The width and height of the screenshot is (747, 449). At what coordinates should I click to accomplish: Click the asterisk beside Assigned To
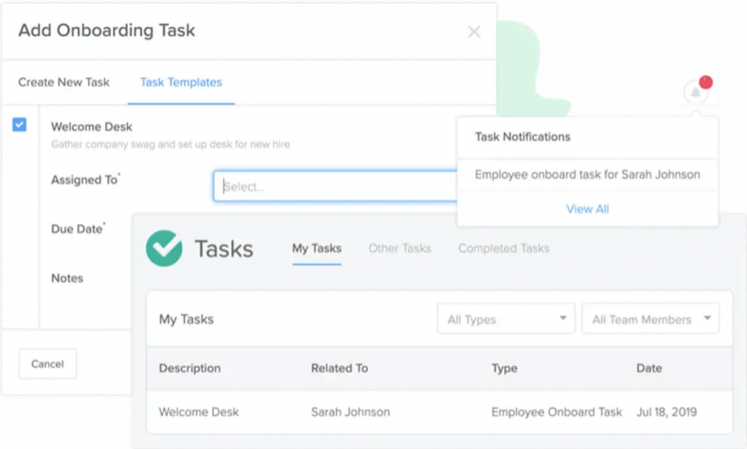coord(120,175)
